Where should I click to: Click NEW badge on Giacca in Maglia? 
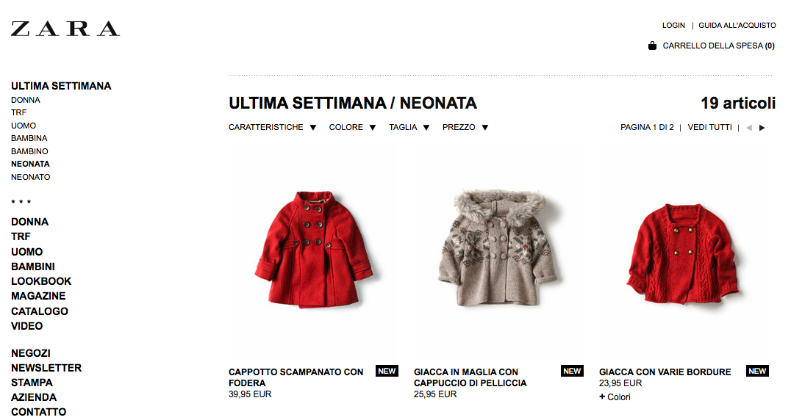[572, 371]
